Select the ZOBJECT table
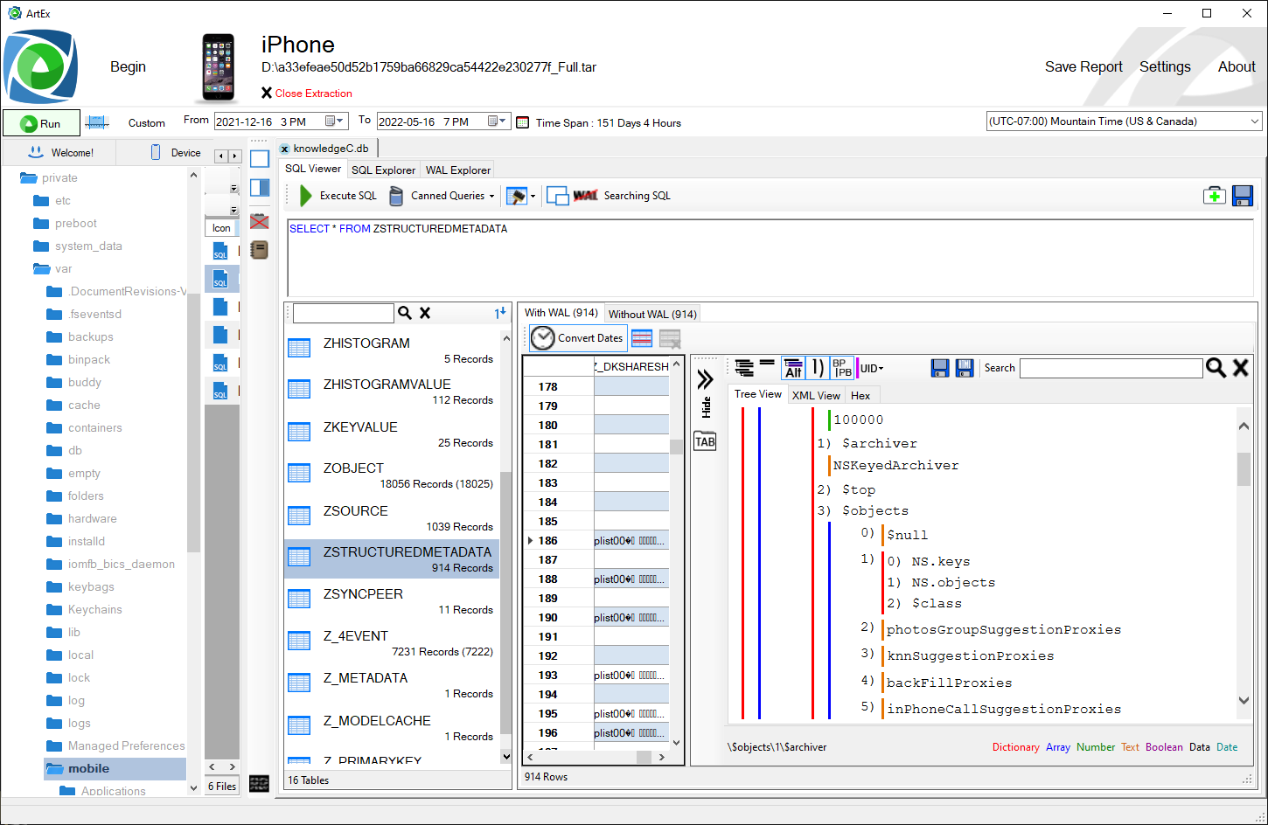 pos(392,475)
